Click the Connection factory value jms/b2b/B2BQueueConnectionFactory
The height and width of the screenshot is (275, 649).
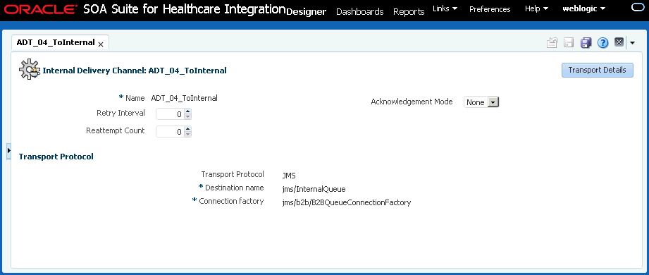tap(347, 202)
